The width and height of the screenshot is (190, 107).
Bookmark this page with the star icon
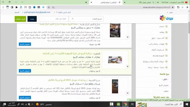pyautogui.click(x=49, y=7)
